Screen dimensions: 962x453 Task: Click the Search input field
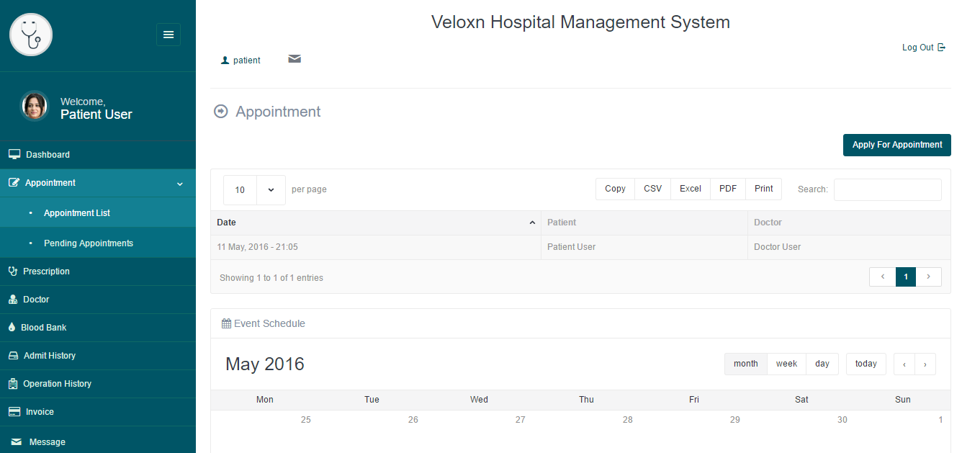point(887,189)
